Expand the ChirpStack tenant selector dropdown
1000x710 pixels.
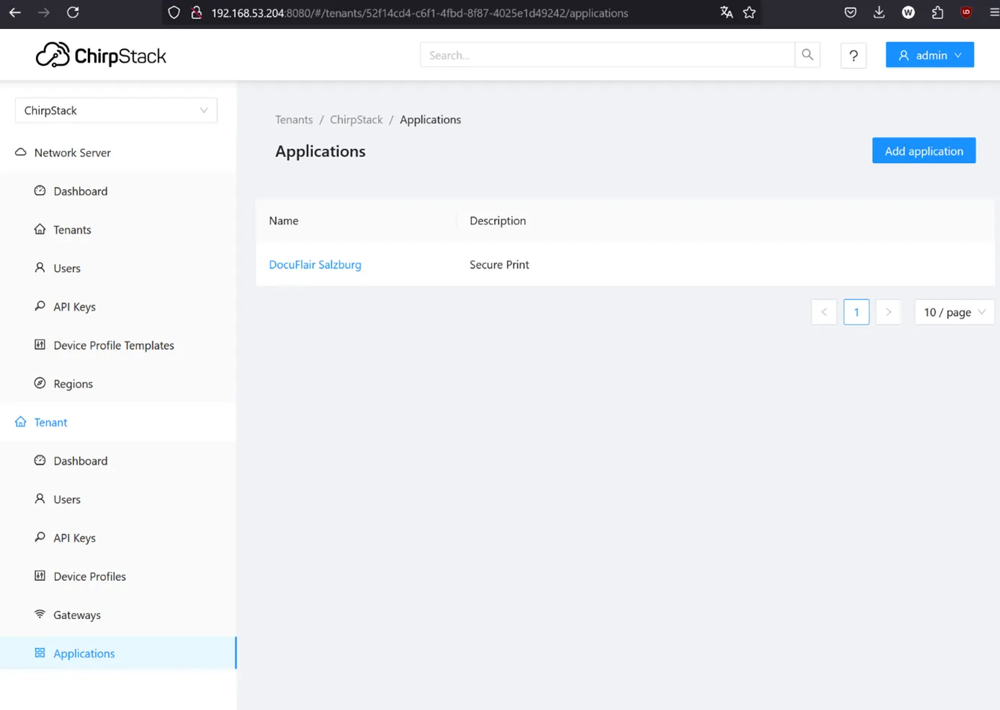pos(116,110)
